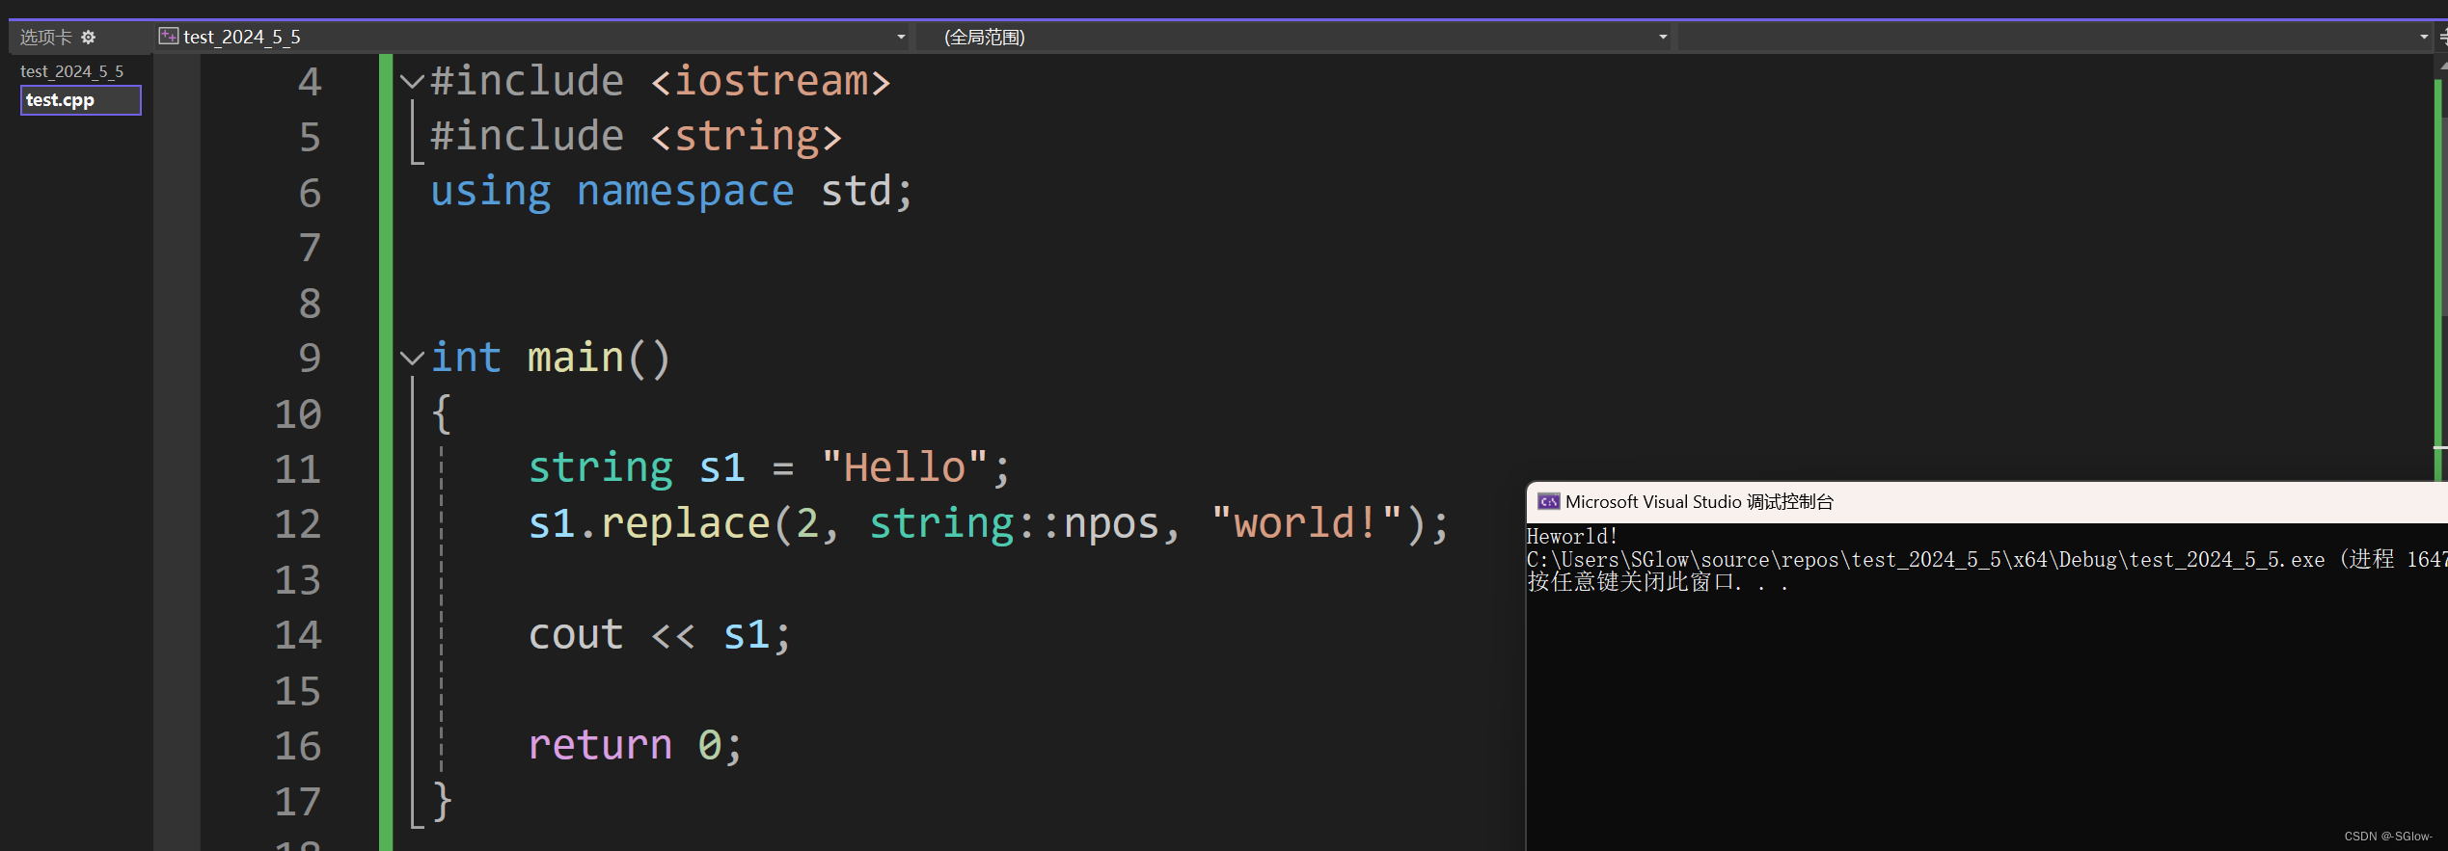Click the return 0; statement

click(x=636, y=745)
